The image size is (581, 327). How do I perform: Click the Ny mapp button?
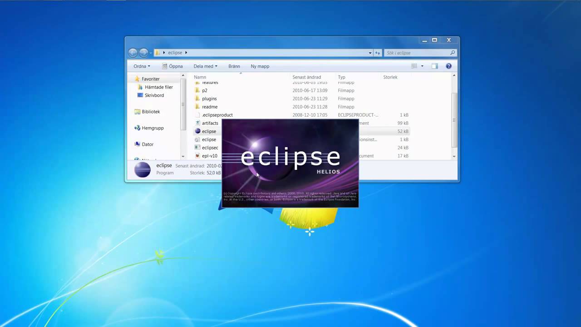pyautogui.click(x=260, y=66)
